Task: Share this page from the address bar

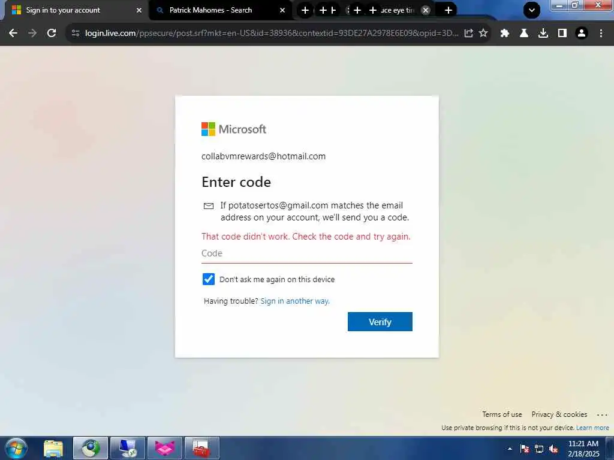Action: click(468, 34)
